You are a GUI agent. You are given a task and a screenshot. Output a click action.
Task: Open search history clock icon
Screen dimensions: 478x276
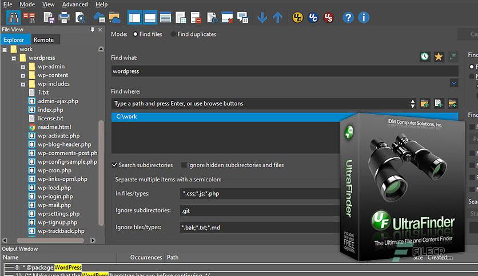[x=425, y=56]
